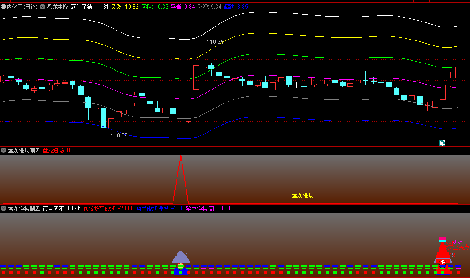The width and height of the screenshot is (470, 278).
Task: Click the yellow 盘龙进场 chart label
Action: (x=302, y=195)
